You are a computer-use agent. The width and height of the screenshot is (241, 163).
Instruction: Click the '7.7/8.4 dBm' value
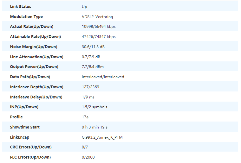[x=93, y=67]
